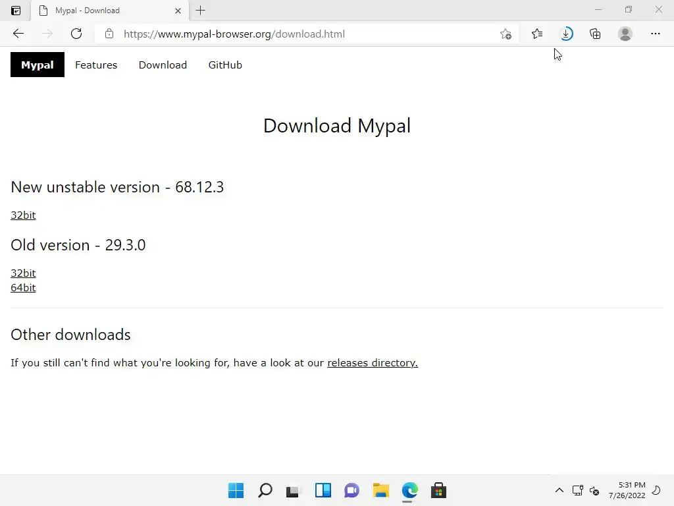Open Teams Chat from taskbar
This screenshot has width=674, height=506.
pos(351,490)
